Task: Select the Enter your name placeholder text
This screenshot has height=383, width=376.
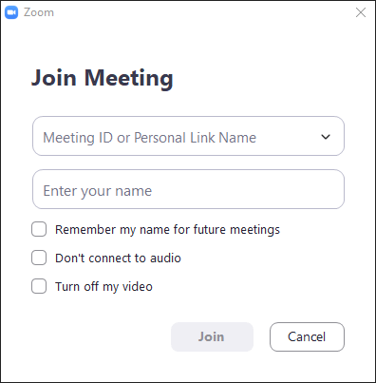Action: click(98, 191)
